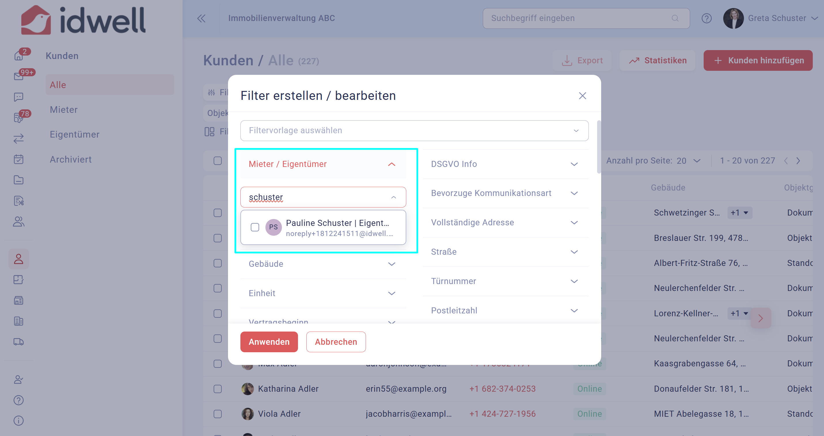The height and width of the screenshot is (436, 824).
Task: Select Archiviert in the Kunden menu
Action: (71, 159)
